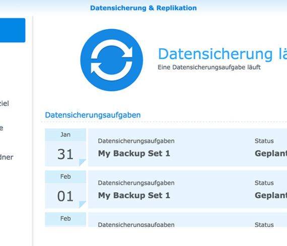The height and width of the screenshot is (246, 287).
Task: Click the third Feb calendar tile header
Action: click(x=65, y=218)
